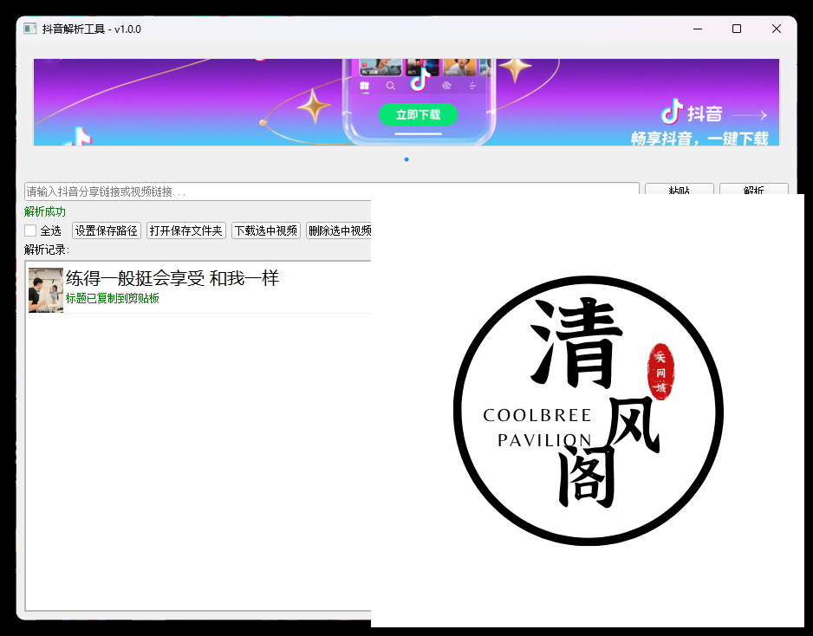Click the 解析记录 label
This screenshot has width=813, height=636.
(x=47, y=250)
